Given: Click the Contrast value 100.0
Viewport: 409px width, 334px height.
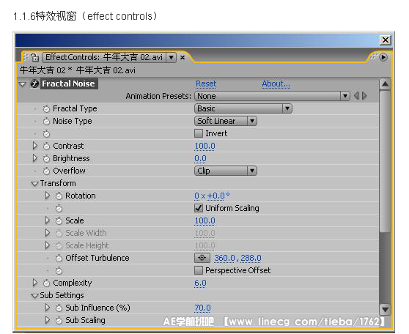Looking at the screenshot, I should click(204, 146).
